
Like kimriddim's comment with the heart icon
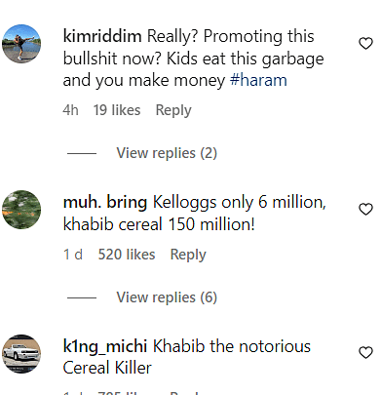coord(365,44)
